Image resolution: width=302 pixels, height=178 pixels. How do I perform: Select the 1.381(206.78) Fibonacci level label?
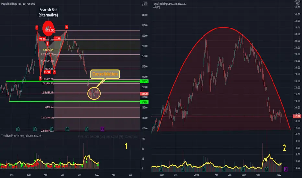[48, 83]
